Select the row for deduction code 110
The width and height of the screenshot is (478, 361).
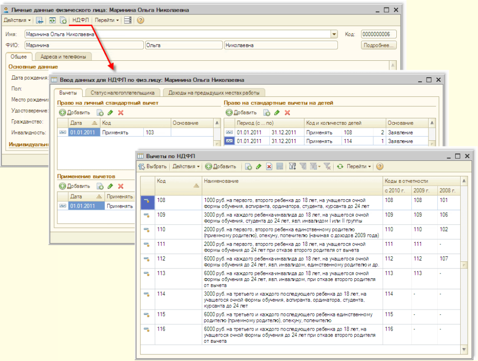click(x=300, y=232)
